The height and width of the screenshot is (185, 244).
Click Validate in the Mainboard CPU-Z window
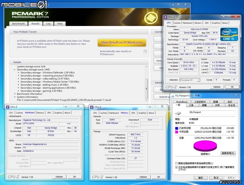59,177
